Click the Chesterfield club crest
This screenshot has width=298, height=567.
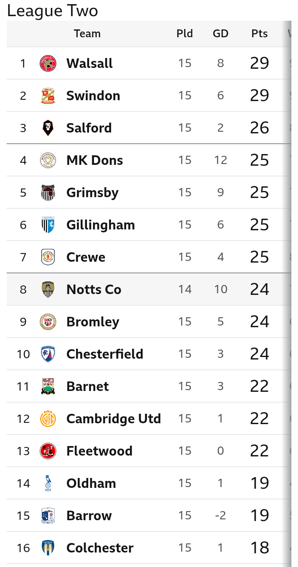[48, 354]
